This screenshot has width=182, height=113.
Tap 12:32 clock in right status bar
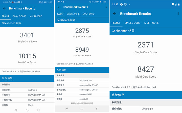115,4
